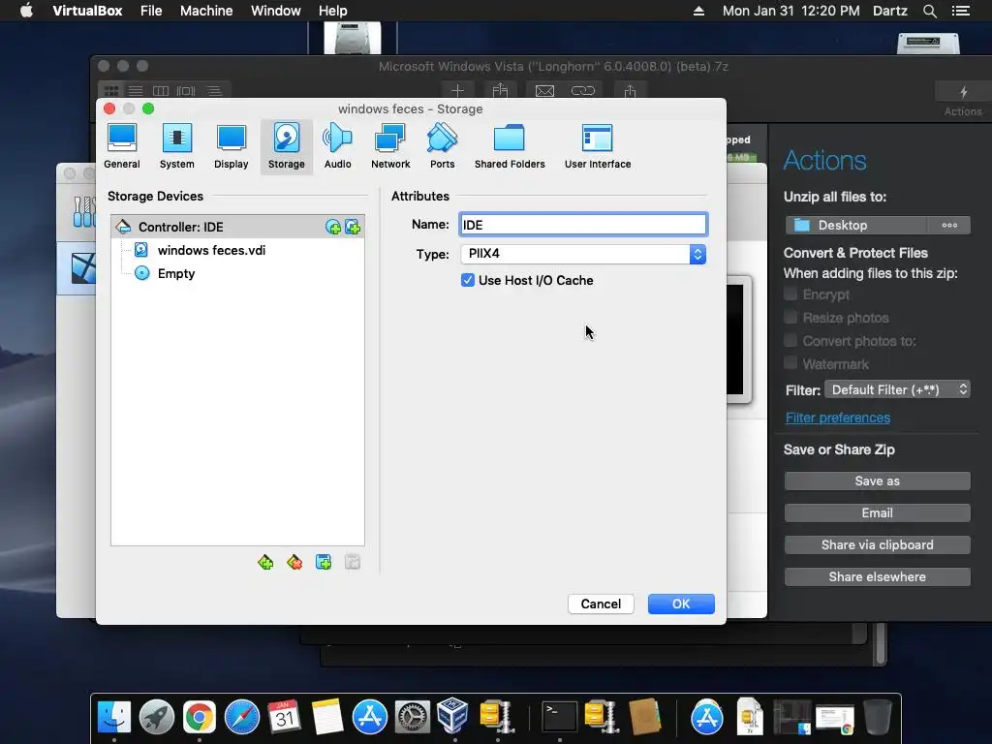The width and height of the screenshot is (992, 744).
Task: Toggle the Encrypt checkbox
Action: [x=790, y=294]
